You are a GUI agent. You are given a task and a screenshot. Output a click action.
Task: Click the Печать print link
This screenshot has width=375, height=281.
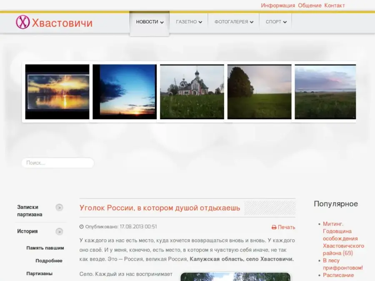286,227
